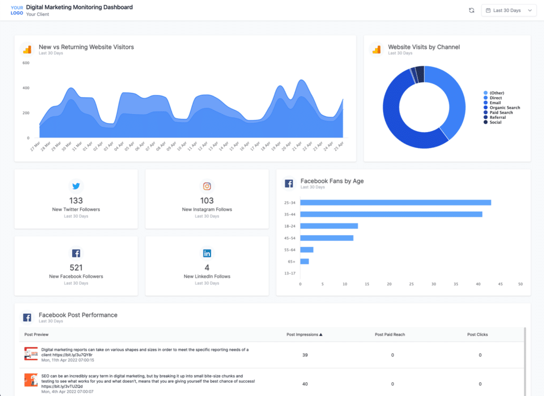Click the LinkedIn icon above new follows count

coord(207,253)
